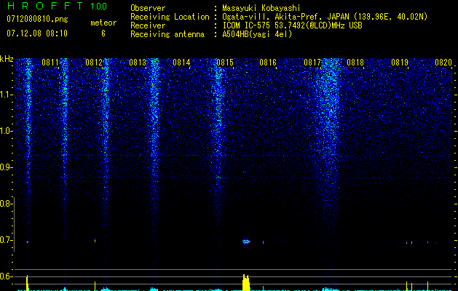Screen dimensions: 458x291
Task: Click the 0818 time marker
Action: [x=355, y=62]
